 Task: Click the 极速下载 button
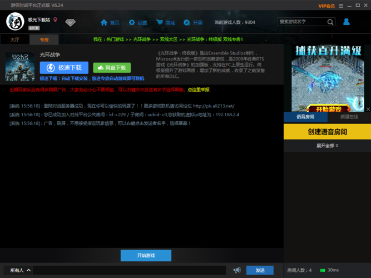pos(64,68)
